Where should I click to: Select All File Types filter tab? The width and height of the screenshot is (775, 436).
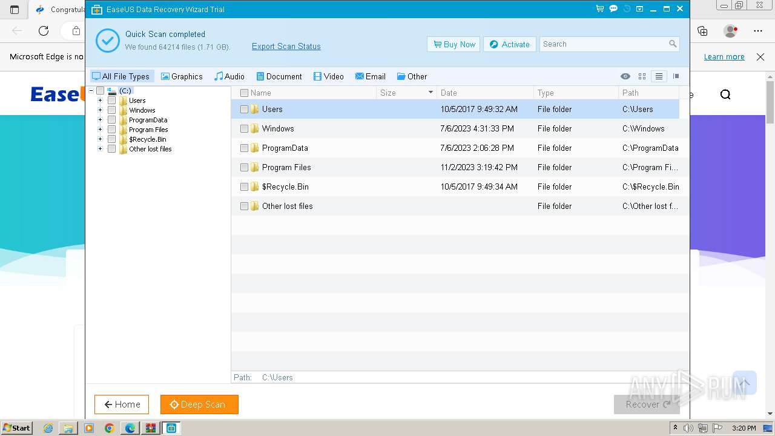point(121,76)
